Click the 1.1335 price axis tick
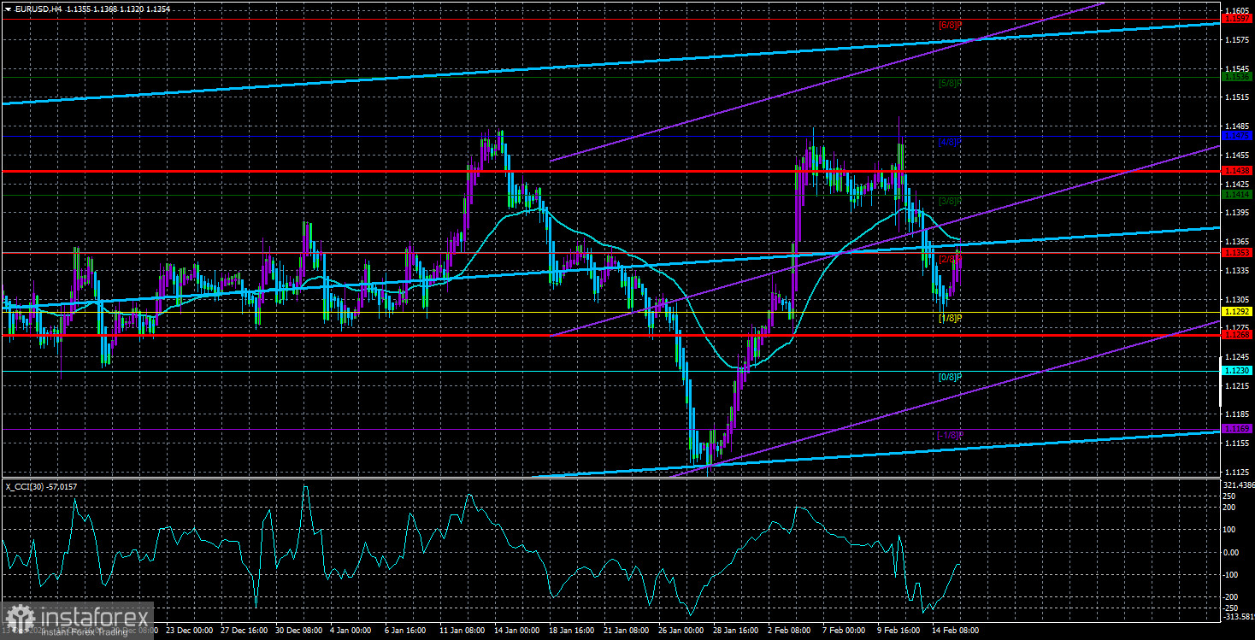This screenshot has height=640, width=1255. 1235,270
